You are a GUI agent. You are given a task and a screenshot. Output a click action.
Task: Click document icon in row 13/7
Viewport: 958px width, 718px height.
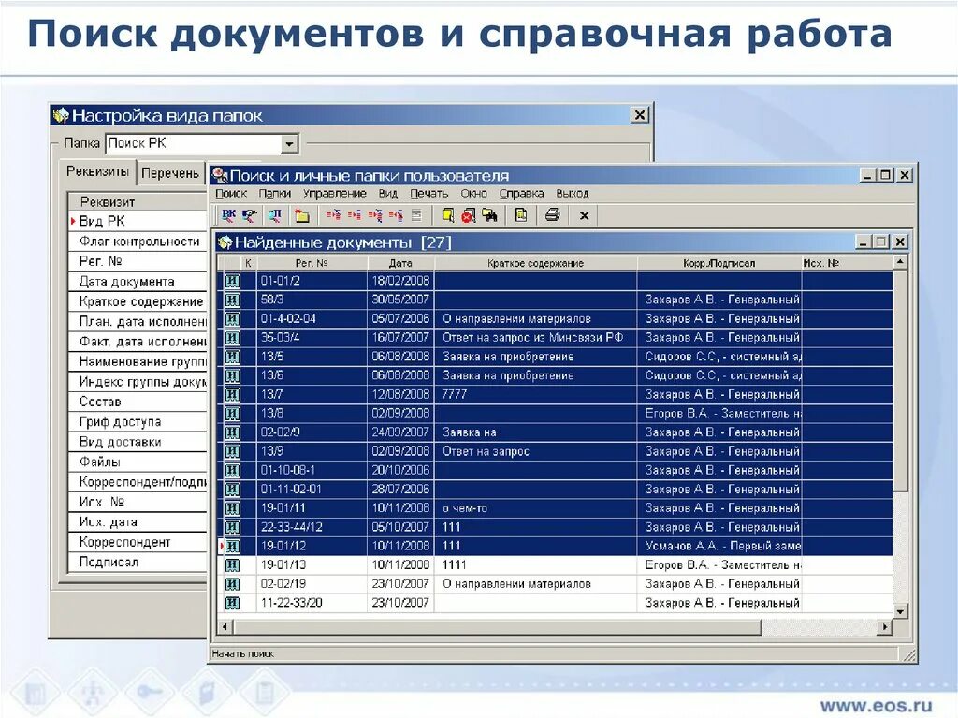(232, 394)
